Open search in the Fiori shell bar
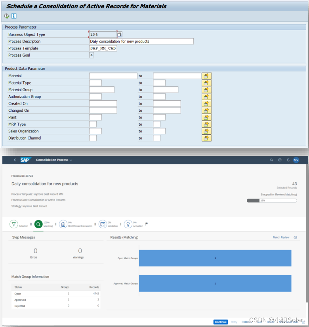309x327 pixels. [271, 160]
